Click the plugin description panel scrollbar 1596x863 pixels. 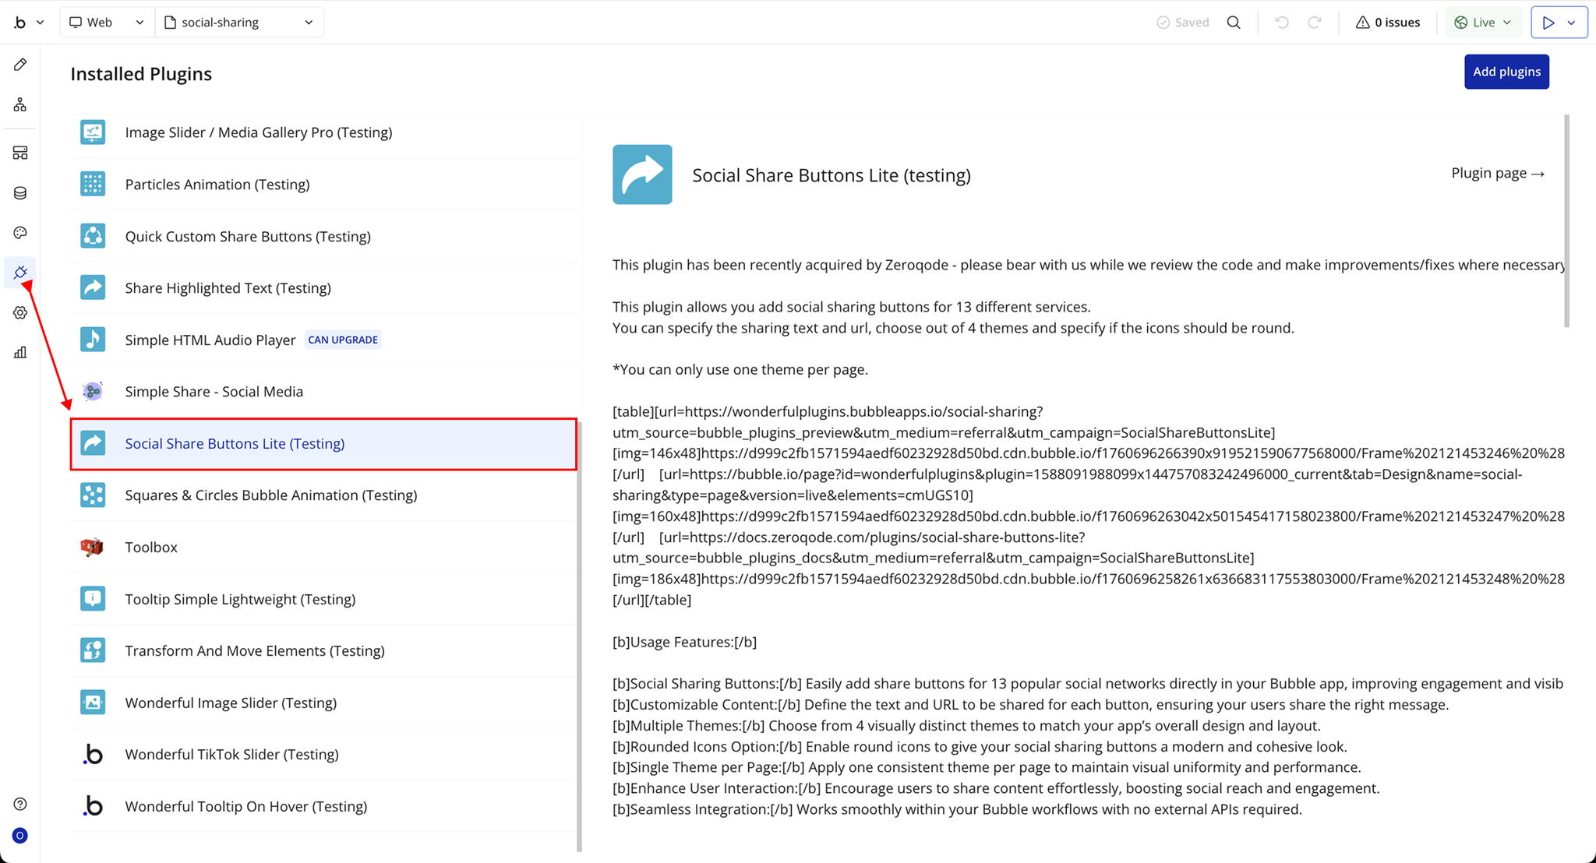pyautogui.click(x=1566, y=220)
